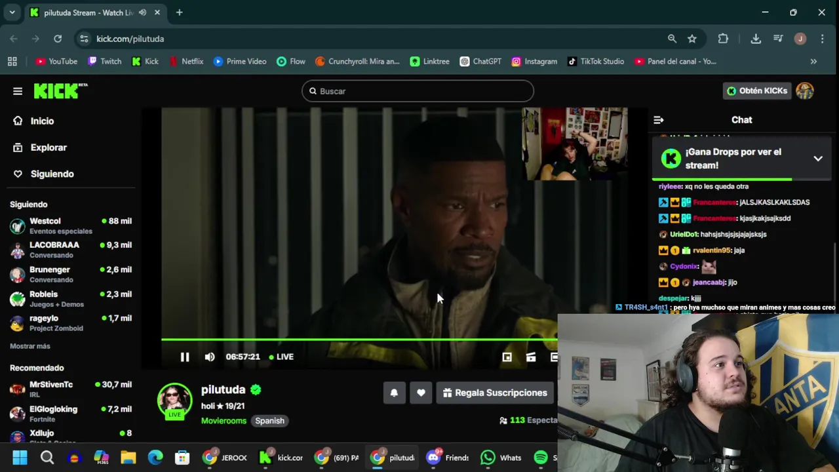Viewport: 839px width, 472px height.
Task: Open Windows Start menu
Action: [20, 458]
